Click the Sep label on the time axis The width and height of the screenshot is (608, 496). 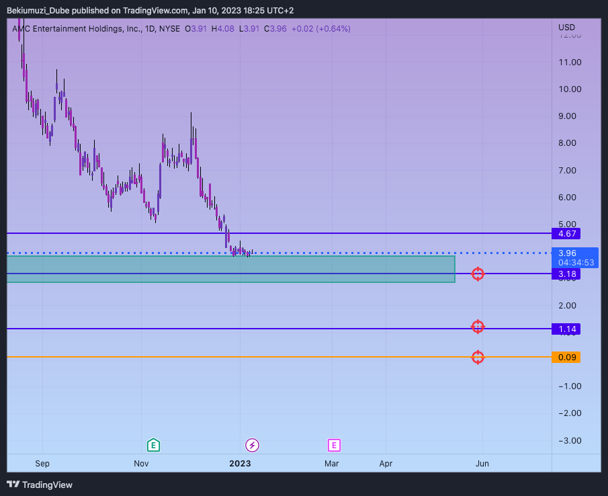pos(42,464)
